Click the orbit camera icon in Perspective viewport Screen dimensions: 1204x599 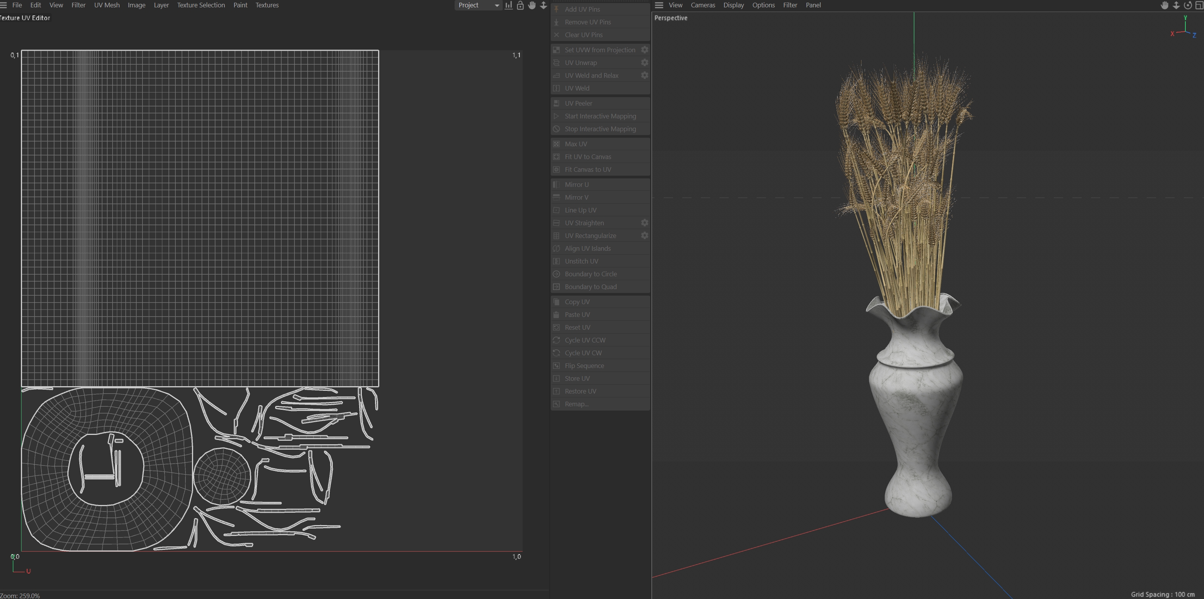click(1188, 5)
